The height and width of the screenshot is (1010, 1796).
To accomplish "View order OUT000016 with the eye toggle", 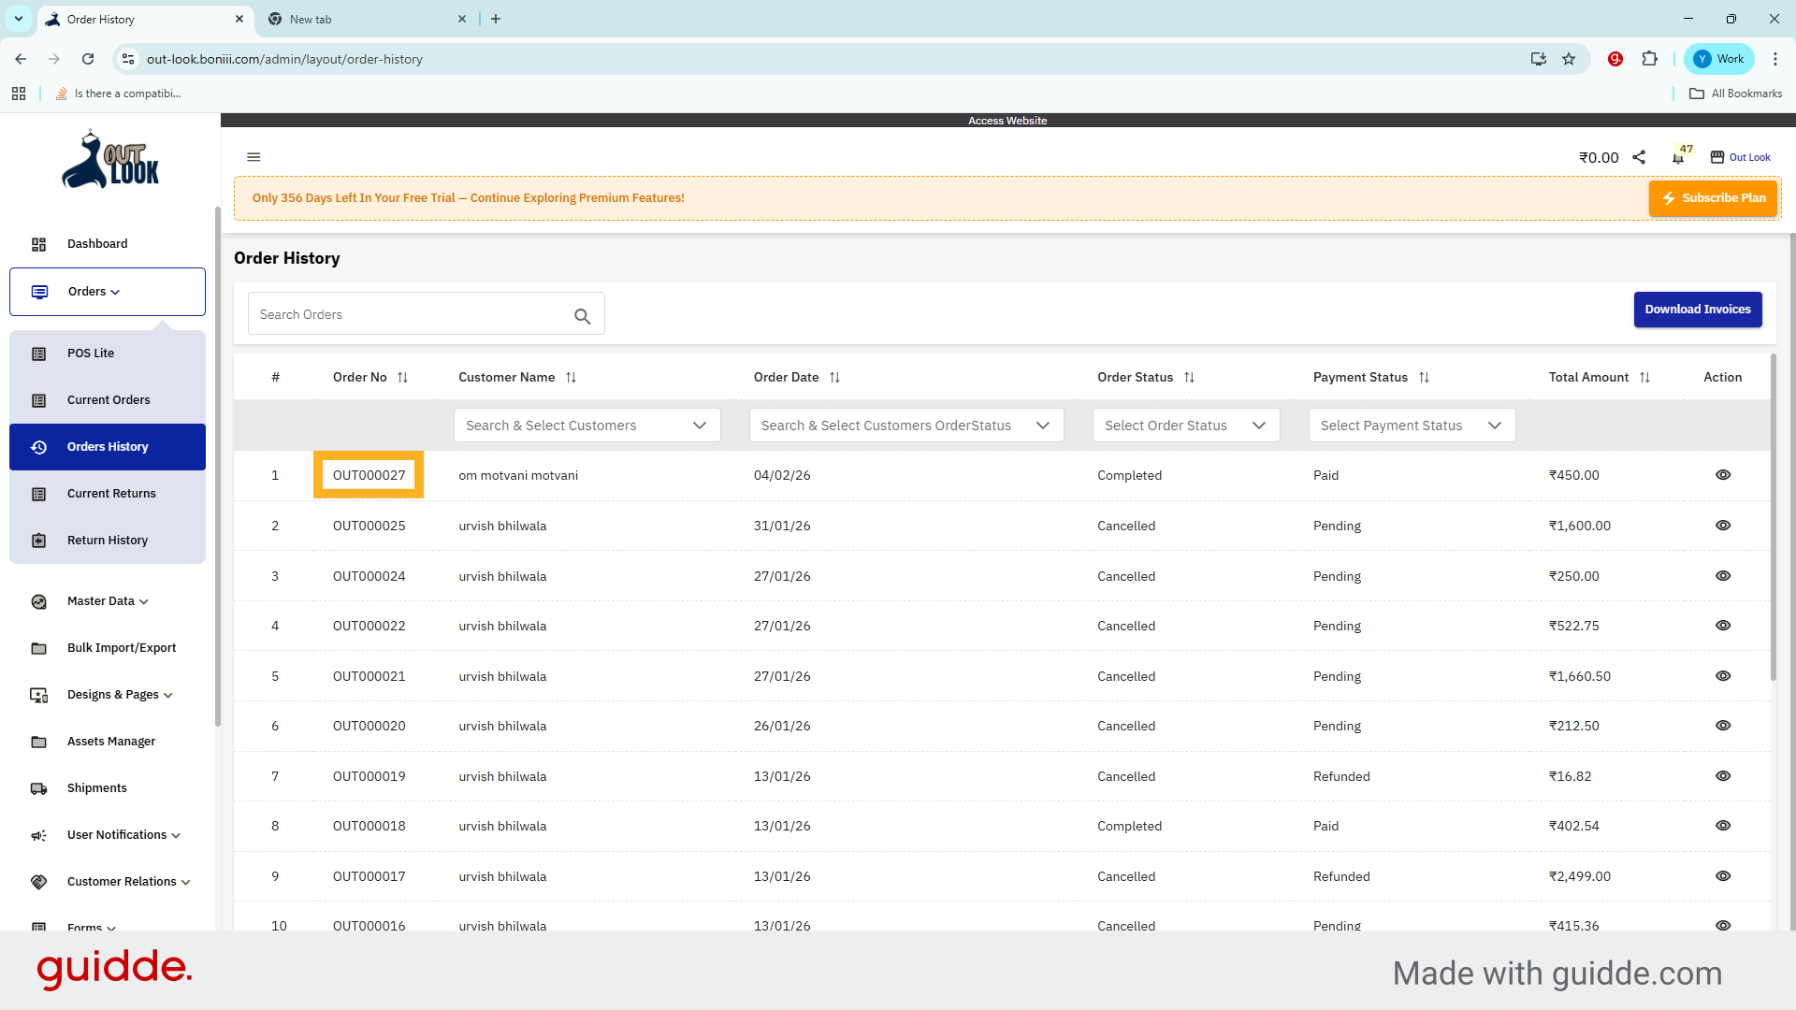I will [1723, 925].
